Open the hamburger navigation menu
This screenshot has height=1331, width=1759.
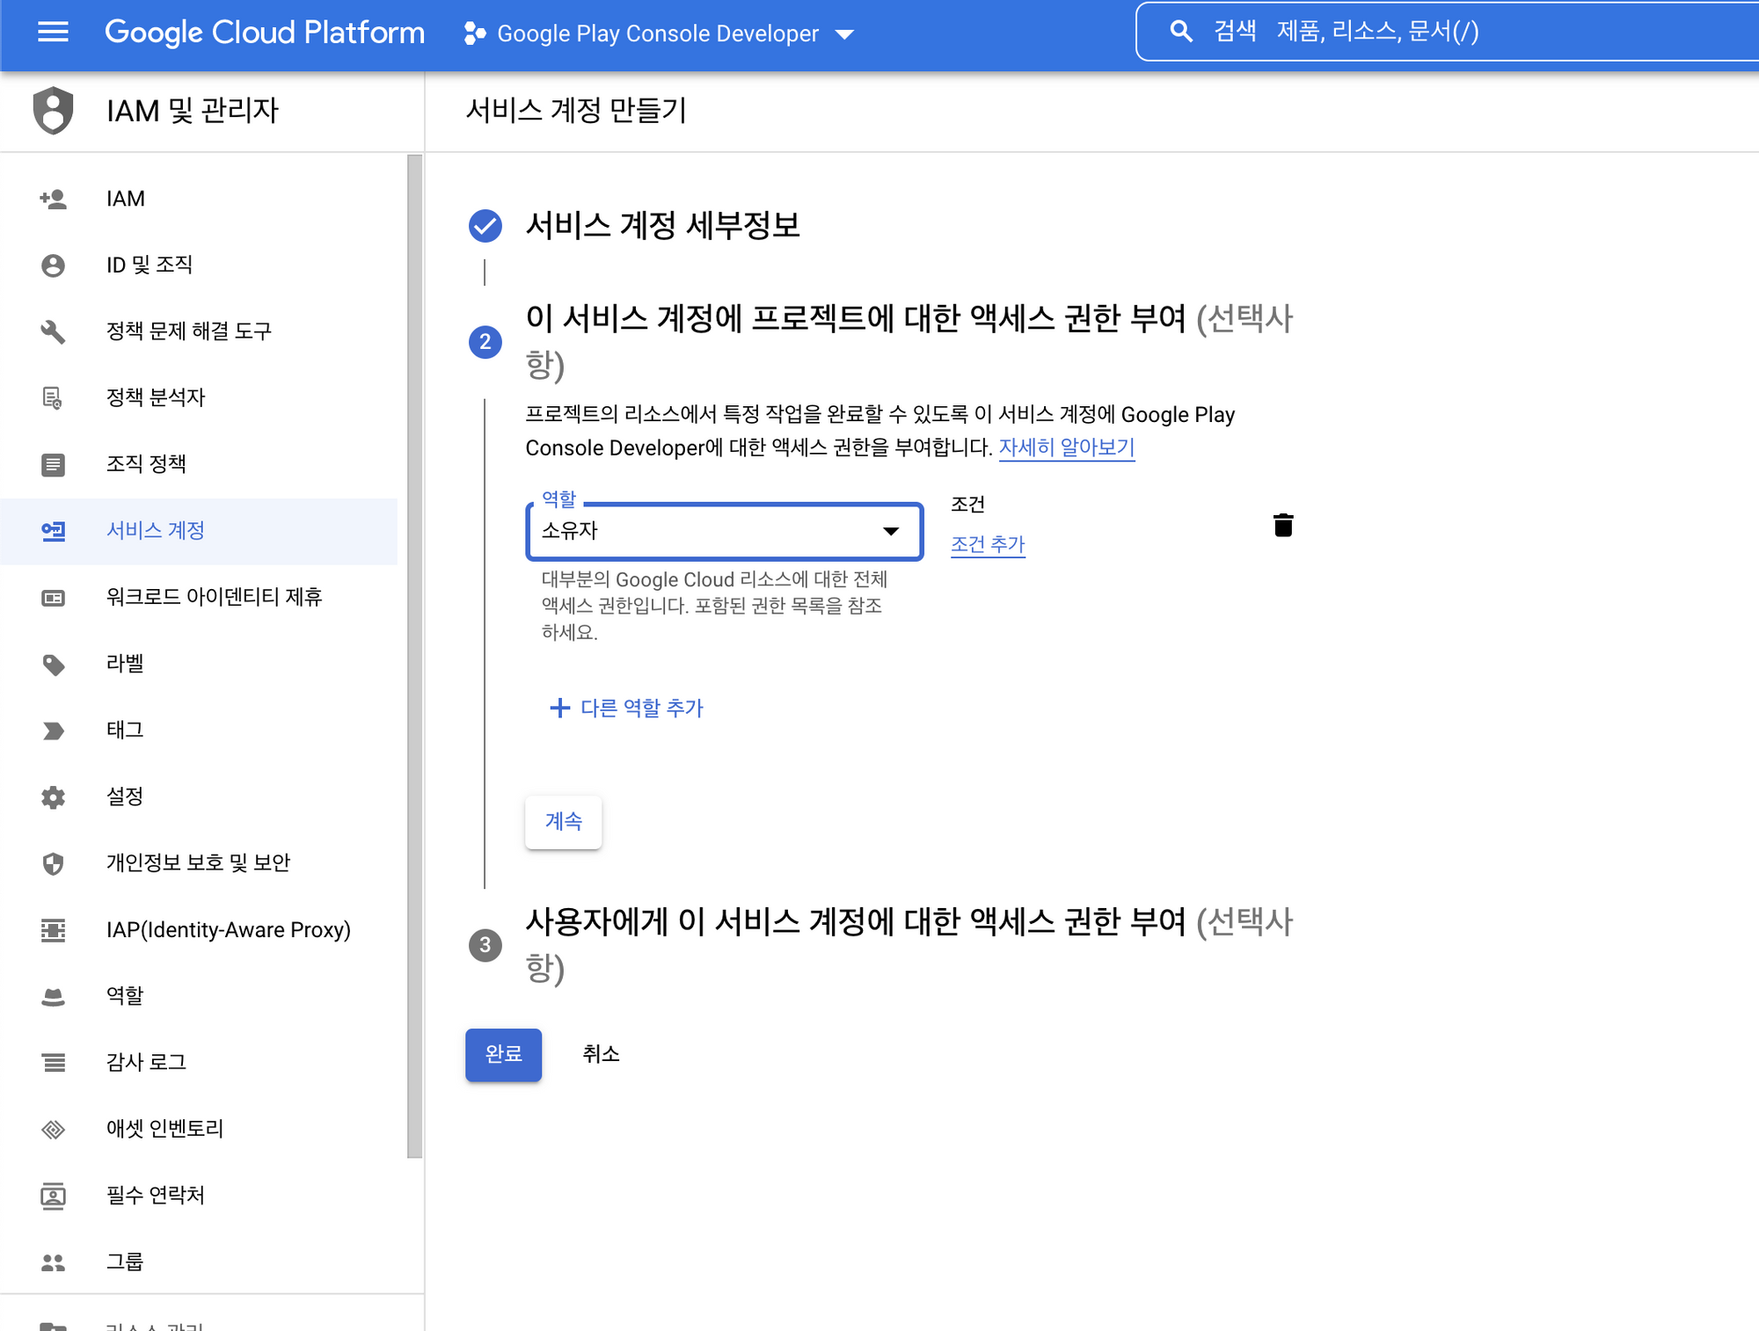pos(53,33)
